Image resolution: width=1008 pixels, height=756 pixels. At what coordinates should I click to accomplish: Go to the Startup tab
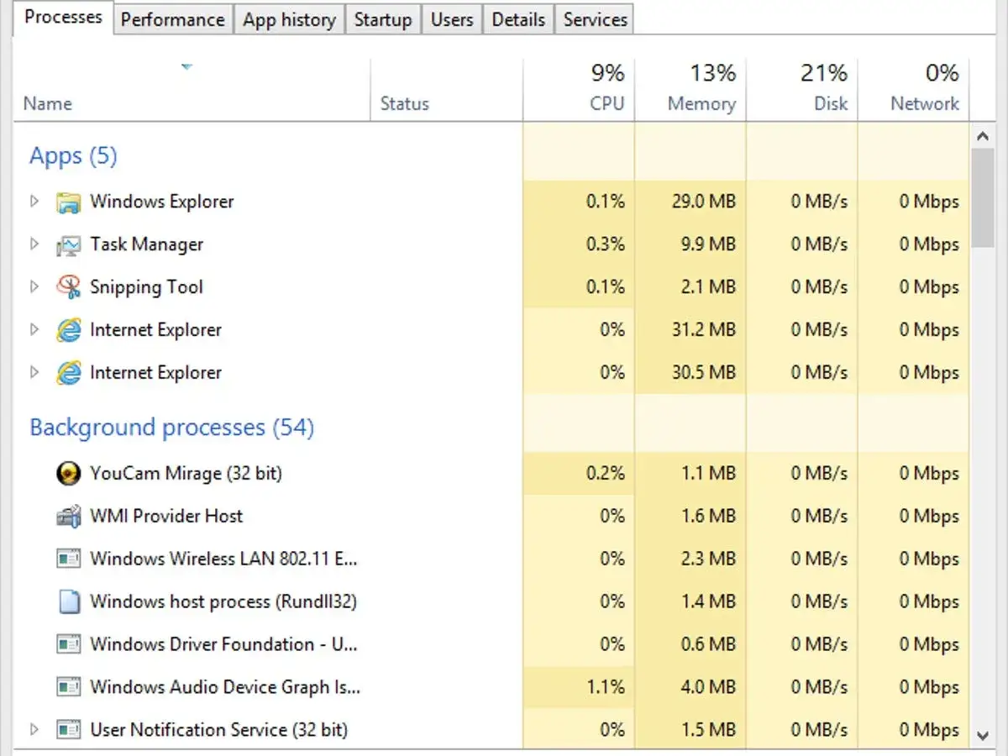coord(383,20)
